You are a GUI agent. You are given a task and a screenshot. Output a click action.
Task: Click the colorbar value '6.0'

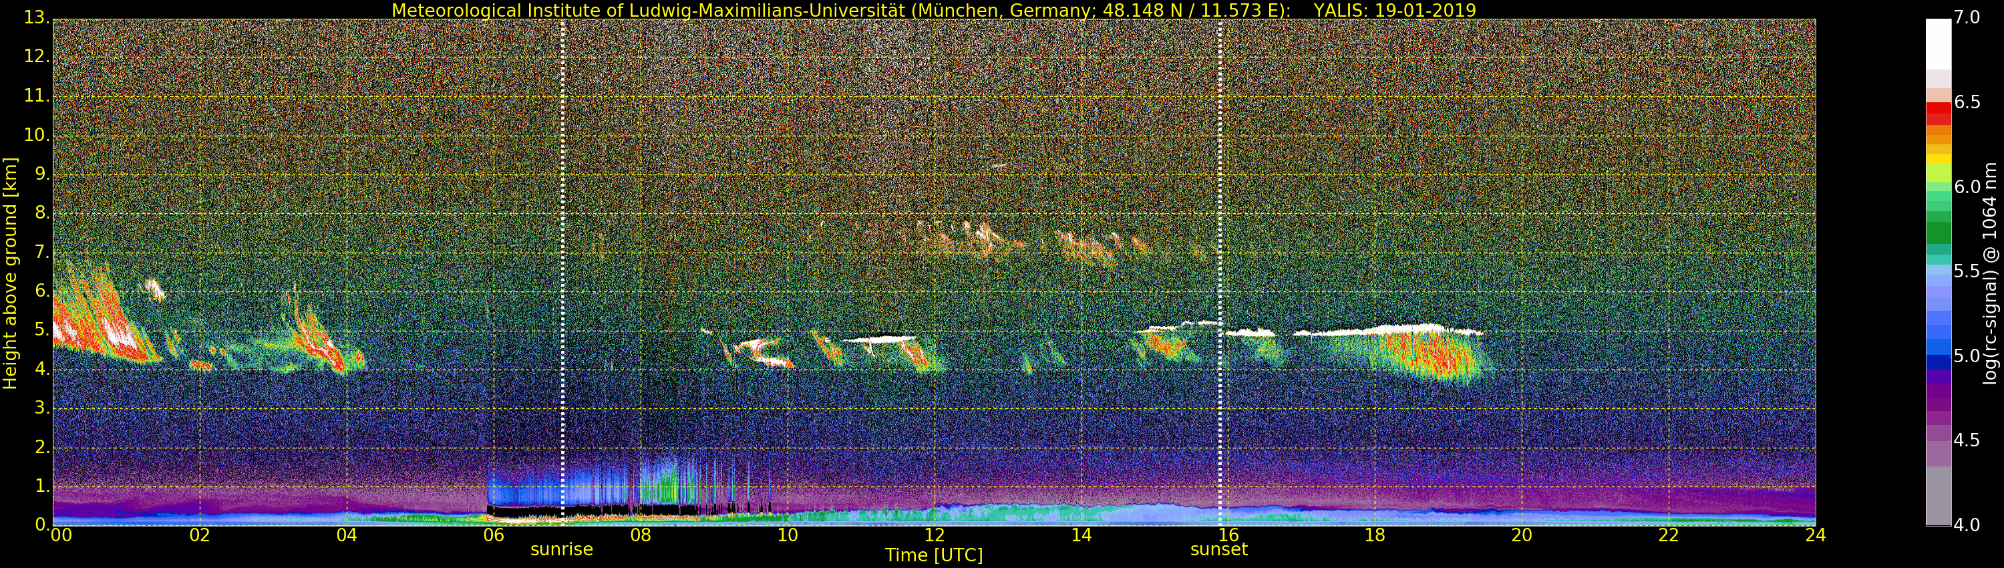(1967, 186)
